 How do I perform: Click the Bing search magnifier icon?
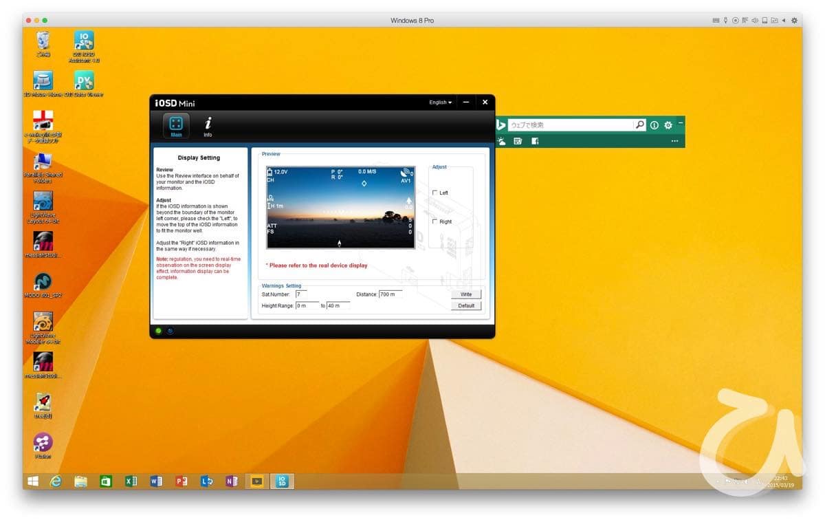(x=640, y=125)
